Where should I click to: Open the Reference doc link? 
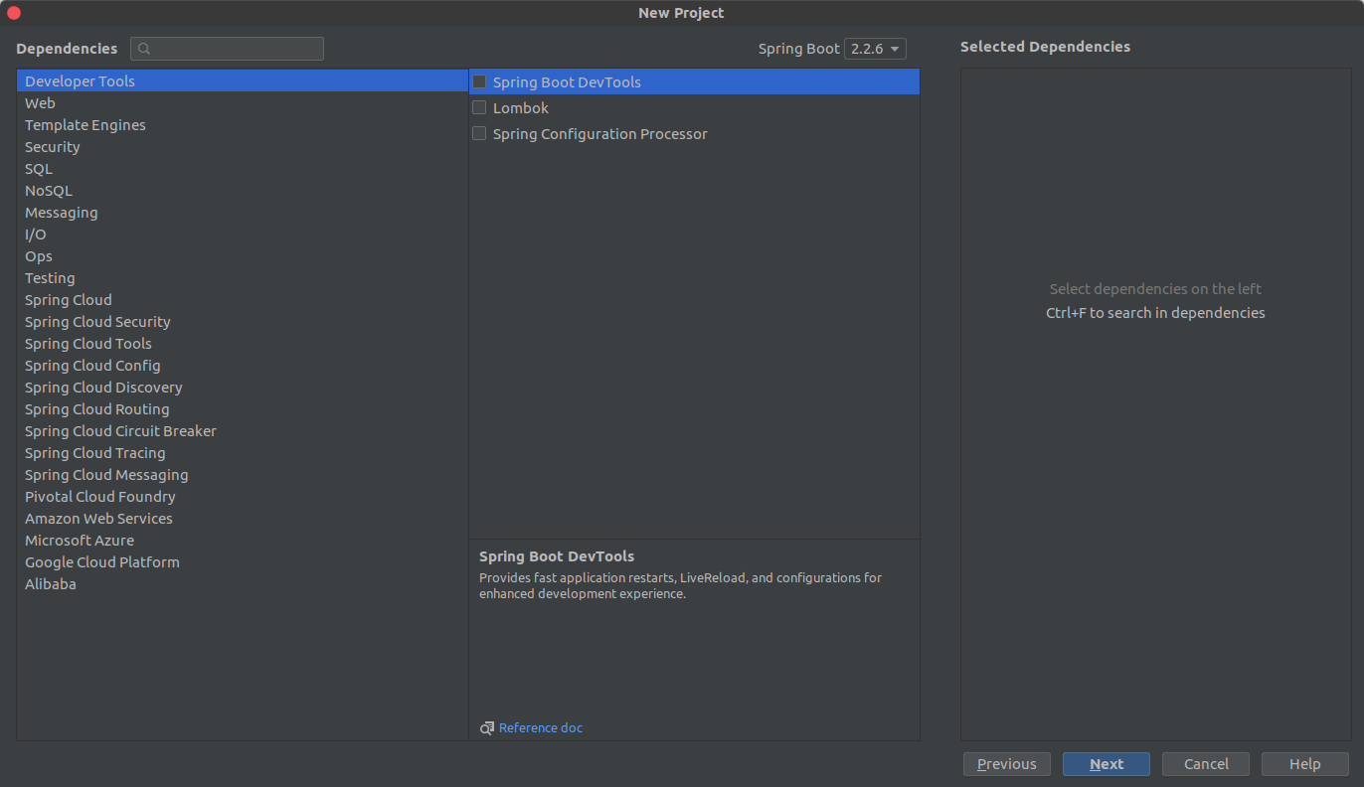pos(541,728)
